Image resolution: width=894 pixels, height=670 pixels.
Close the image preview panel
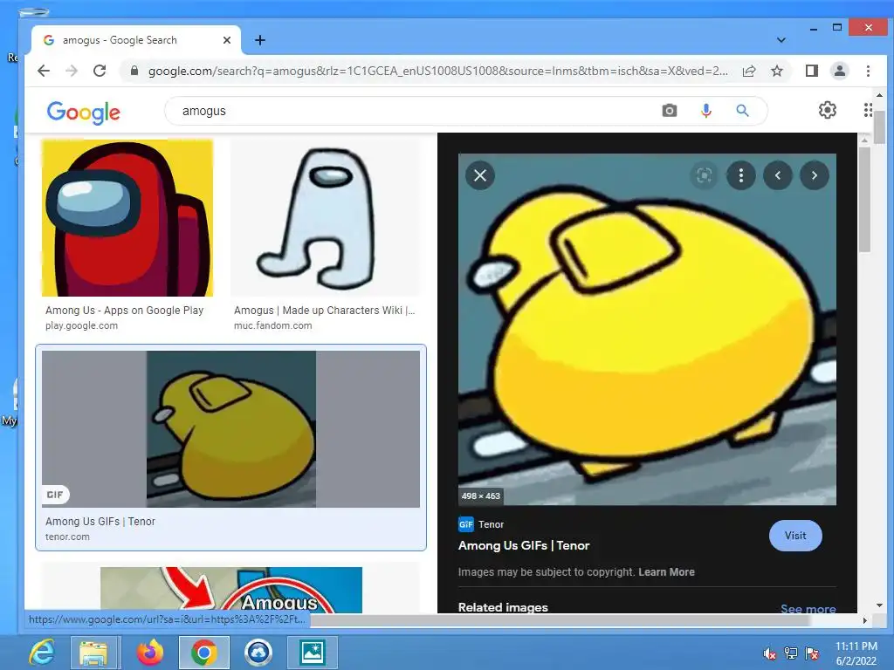tap(480, 175)
